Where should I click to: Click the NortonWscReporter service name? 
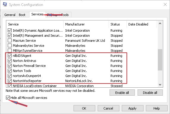[27, 81]
